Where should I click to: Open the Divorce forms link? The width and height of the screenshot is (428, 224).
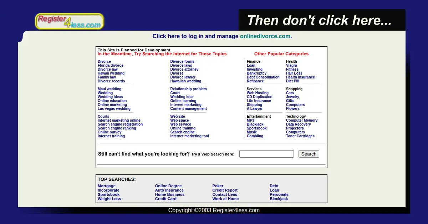[x=182, y=62]
